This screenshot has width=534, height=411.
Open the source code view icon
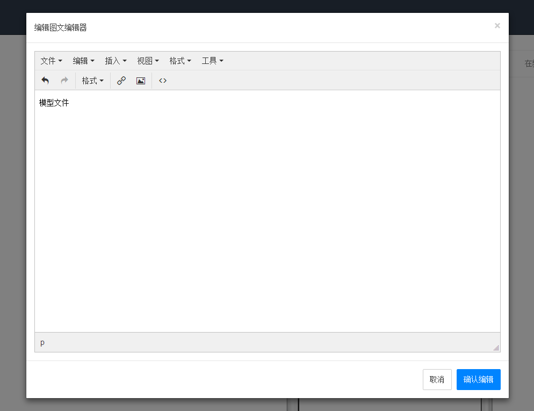(x=163, y=81)
